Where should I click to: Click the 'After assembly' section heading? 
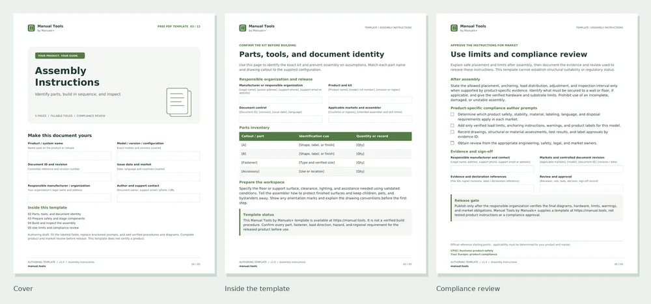[x=465, y=79]
